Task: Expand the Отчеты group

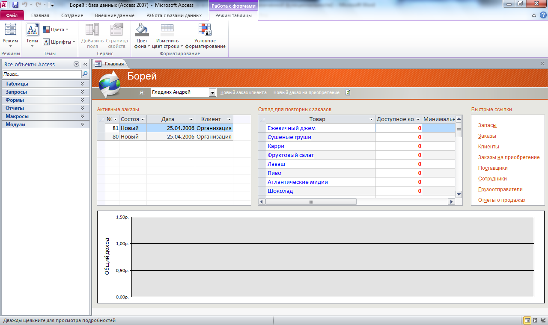Action: pyautogui.click(x=45, y=108)
